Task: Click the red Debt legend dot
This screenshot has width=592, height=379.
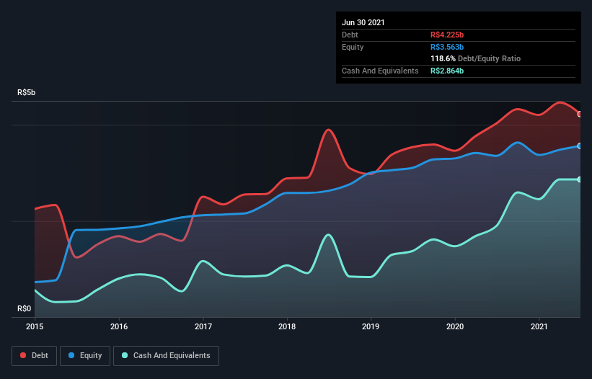Action: 23,355
